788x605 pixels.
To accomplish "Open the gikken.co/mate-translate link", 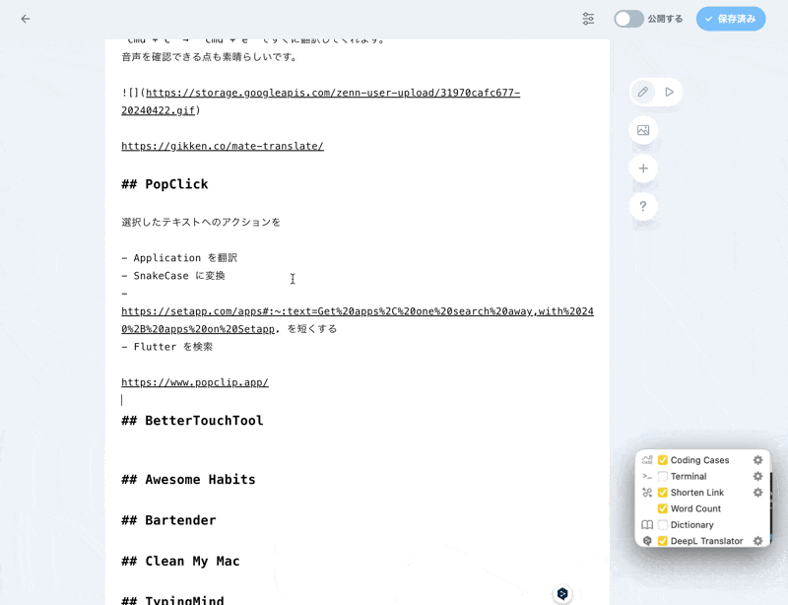I will click(x=223, y=146).
